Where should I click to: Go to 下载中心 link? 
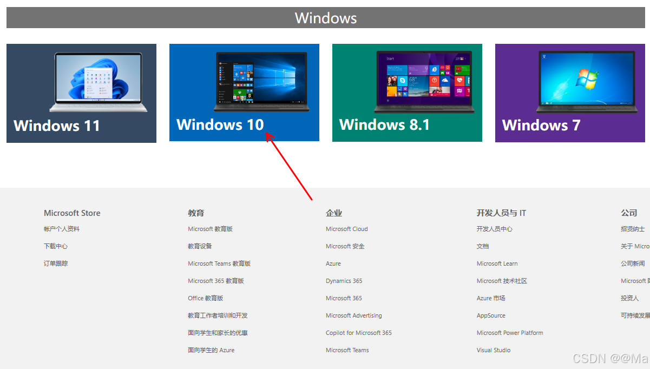pos(56,246)
